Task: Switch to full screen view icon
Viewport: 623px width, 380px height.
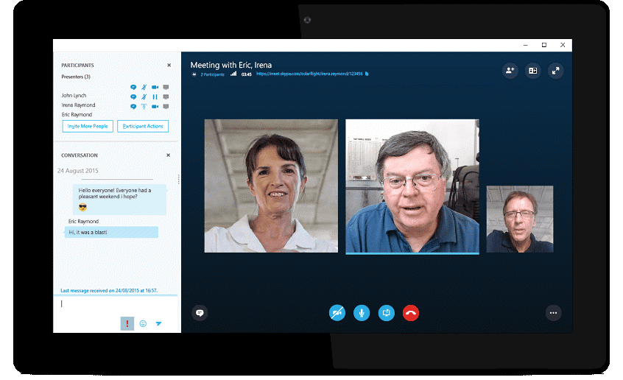Action: click(x=555, y=71)
